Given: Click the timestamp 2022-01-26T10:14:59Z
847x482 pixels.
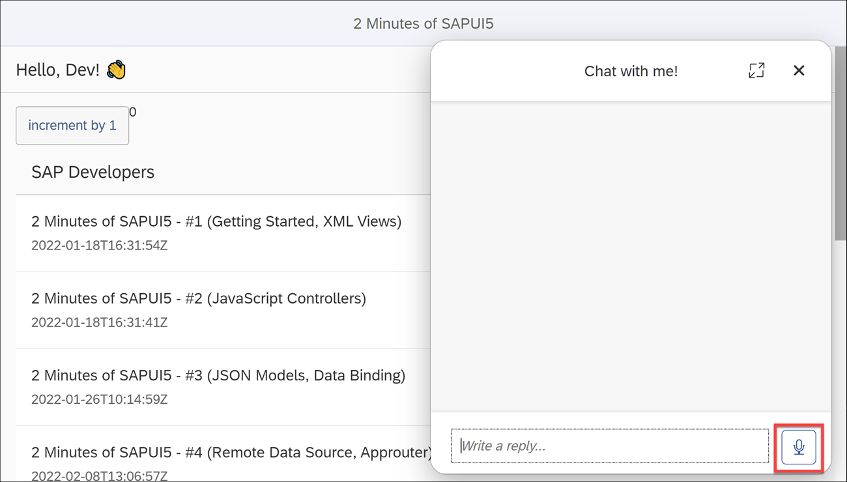Looking at the screenshot, I should (x=99, y=399).
